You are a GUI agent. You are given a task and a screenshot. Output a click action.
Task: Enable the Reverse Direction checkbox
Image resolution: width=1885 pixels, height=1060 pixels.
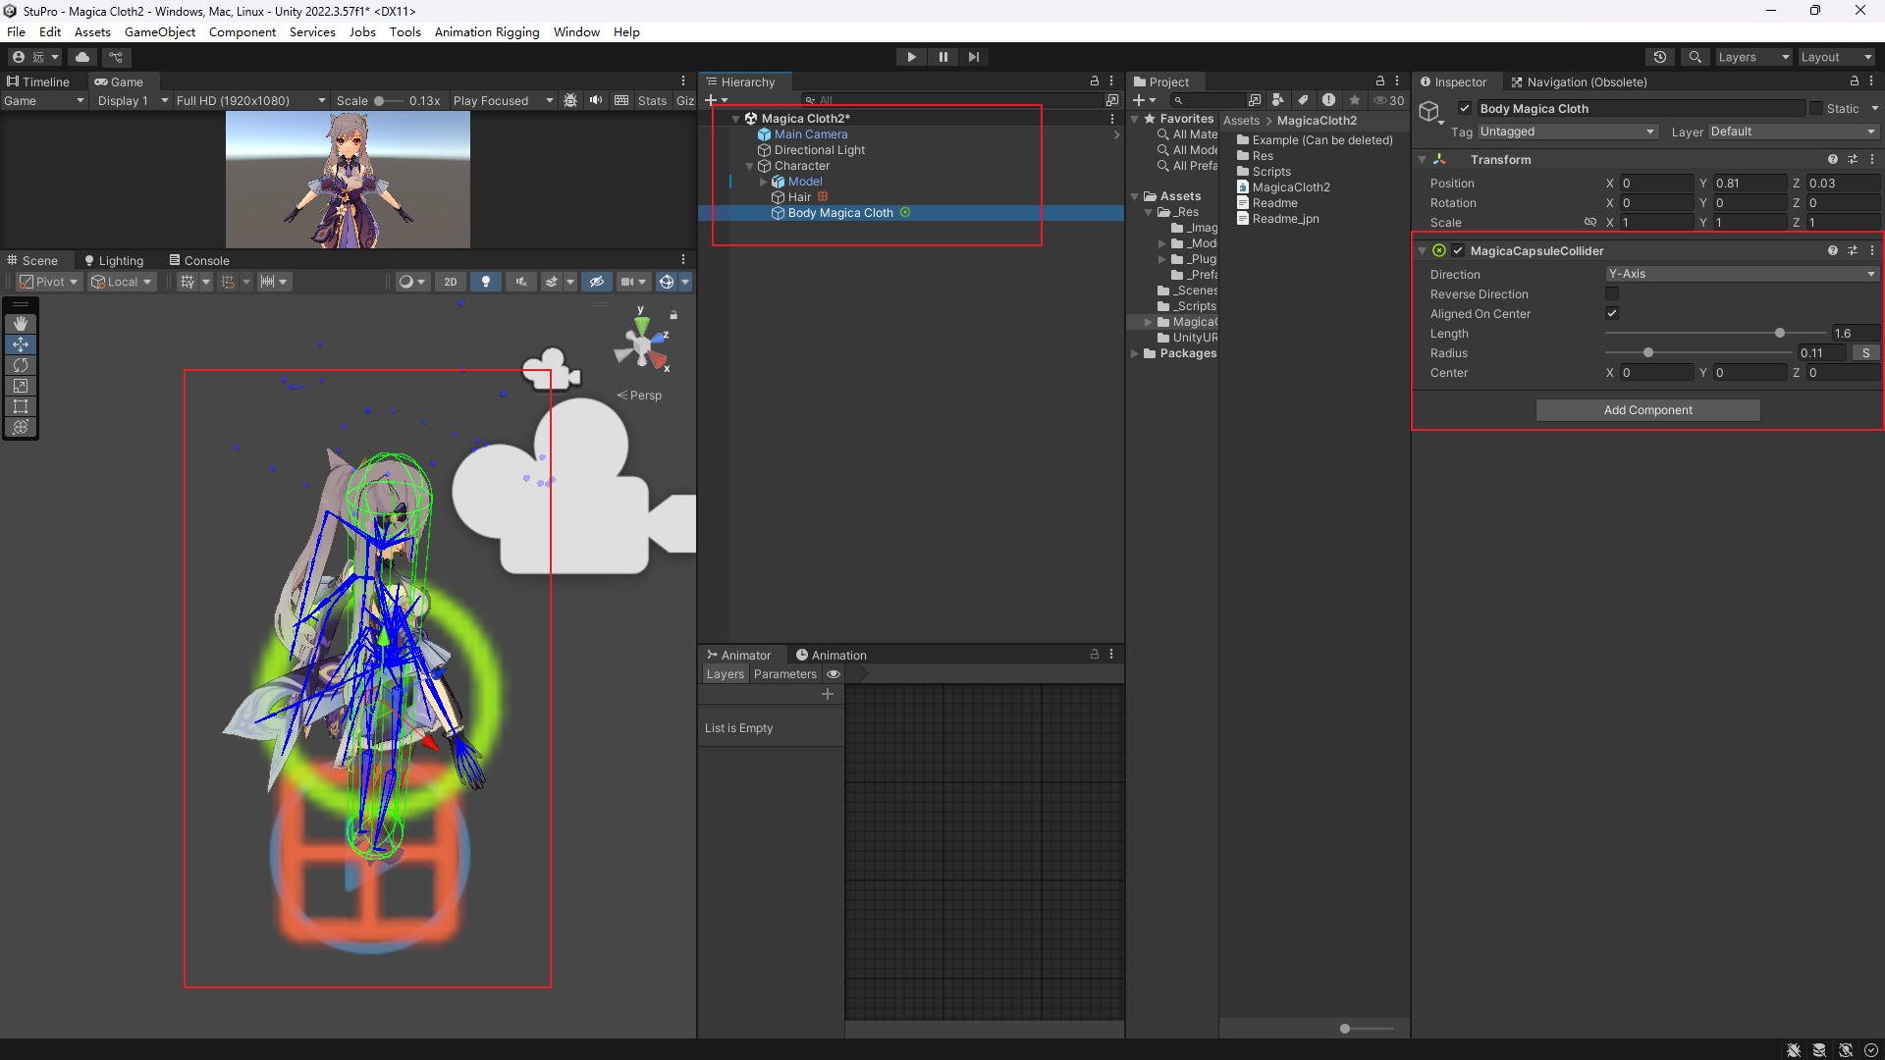pyautogui.click(x=1612, y=293)
